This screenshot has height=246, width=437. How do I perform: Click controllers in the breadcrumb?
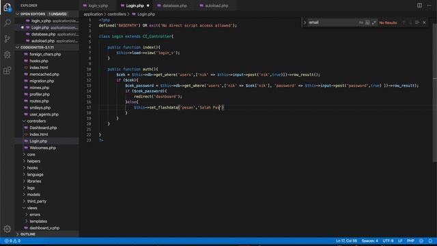(117, 14)
